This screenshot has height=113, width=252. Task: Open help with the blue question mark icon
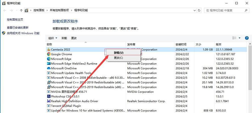click(x=247, y=38)
